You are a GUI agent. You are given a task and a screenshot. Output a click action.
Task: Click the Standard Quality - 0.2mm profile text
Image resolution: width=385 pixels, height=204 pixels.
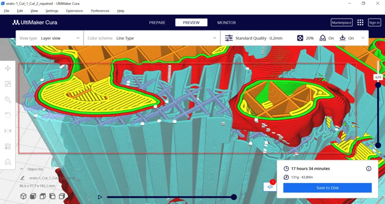coord(259,38)
